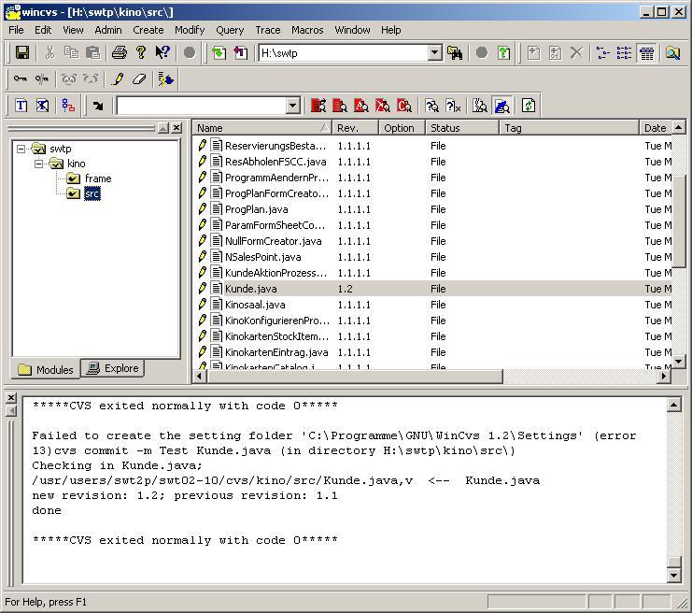Open the Admin menu
Viewport: 692px width, 613px height.
[x=108, y=30]
